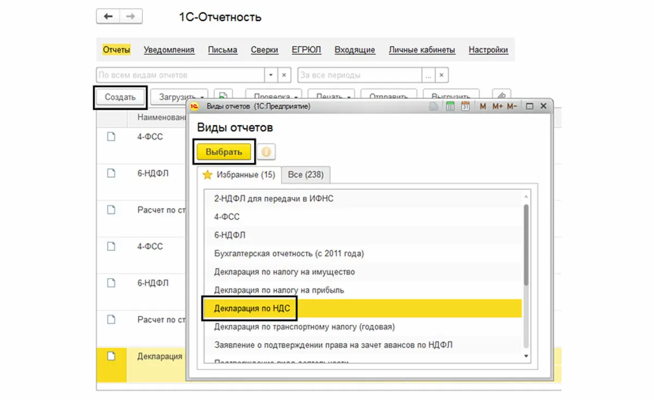Select Декларация по налогу на имущество
The height and width of the screenshot is (401, 654).
pyautogui.click(x=363, y=272)
